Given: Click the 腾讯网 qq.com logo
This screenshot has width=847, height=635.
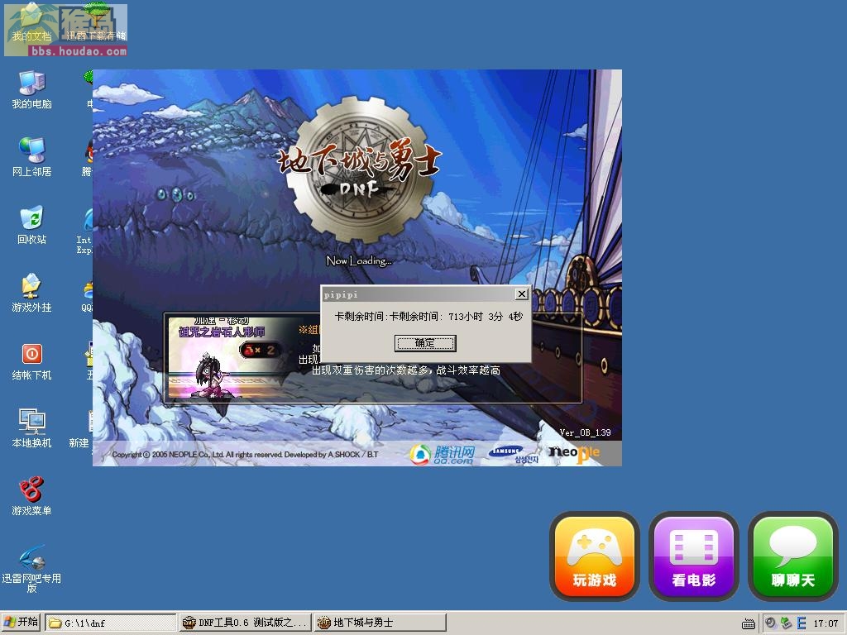Looking at the screenshot, I should (x=442, y=454).
